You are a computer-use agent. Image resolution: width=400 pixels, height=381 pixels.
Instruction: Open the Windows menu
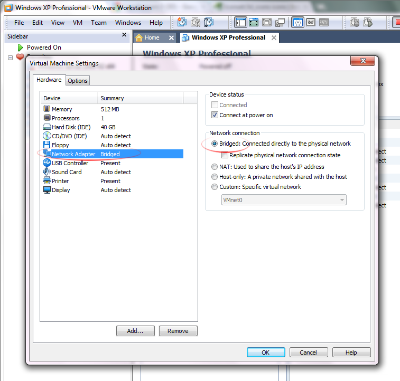(x=128, y=23)
